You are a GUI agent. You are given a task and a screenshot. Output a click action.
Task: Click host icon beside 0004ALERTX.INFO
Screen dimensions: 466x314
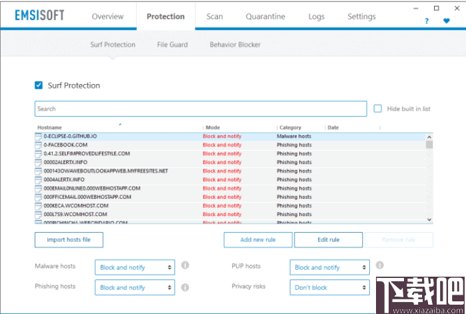[39, 180]
